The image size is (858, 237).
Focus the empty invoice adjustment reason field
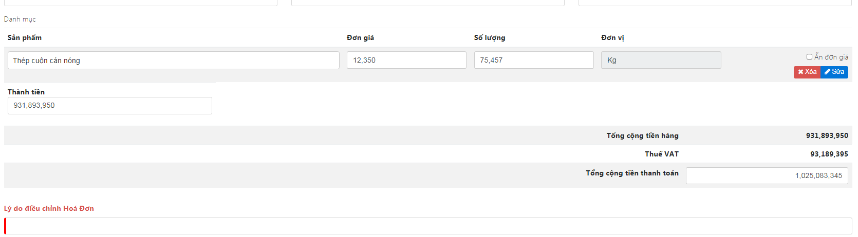428,226
